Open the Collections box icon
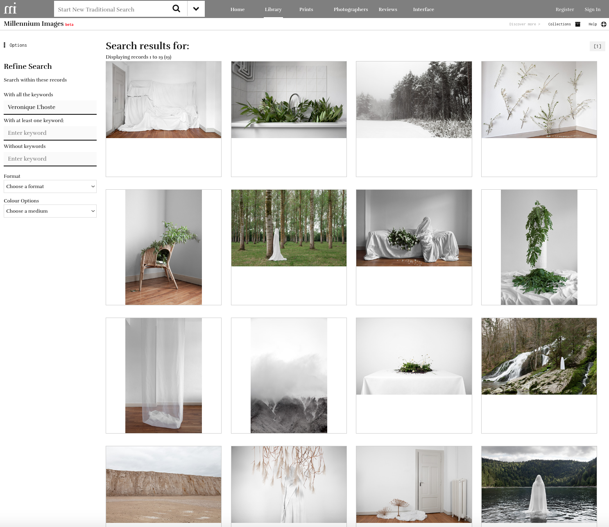 [578, 24]
